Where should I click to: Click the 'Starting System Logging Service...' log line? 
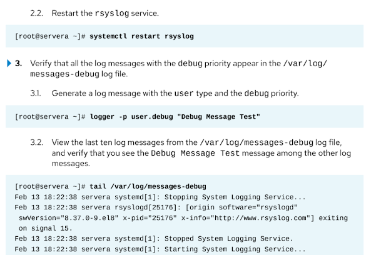tap(160, 249)
